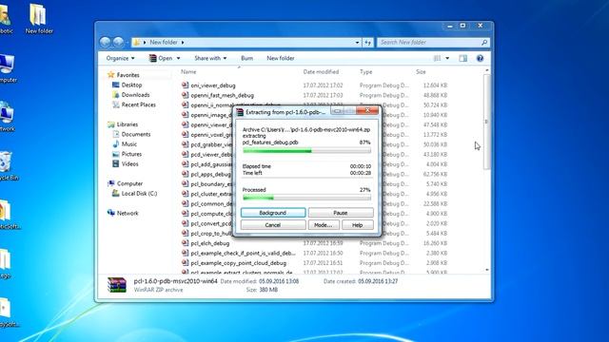Open selected archive with Open button

161,58
